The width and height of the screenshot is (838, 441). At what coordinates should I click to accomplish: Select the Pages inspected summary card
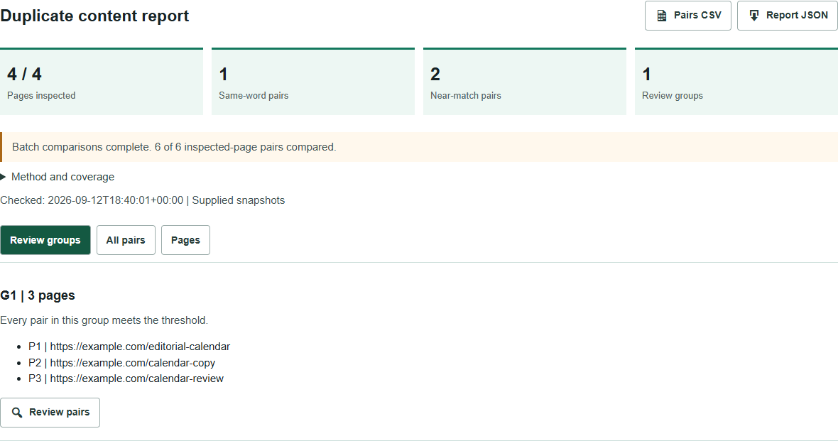coord(102,81)
